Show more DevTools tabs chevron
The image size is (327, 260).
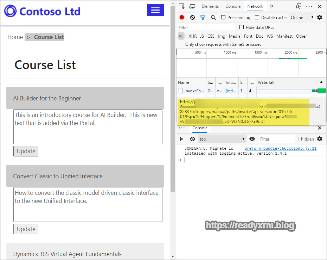tap(271, 6)
